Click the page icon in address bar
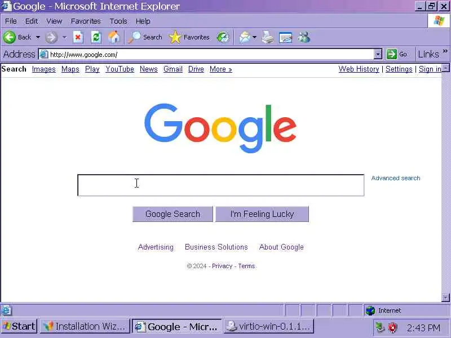Viewport: 451px width, 338px height. pos(44,54)
